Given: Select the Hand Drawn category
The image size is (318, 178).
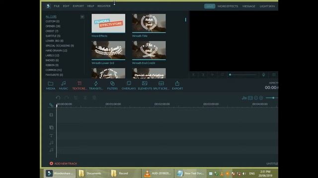Looking at the screenshot, I should 56,50.
